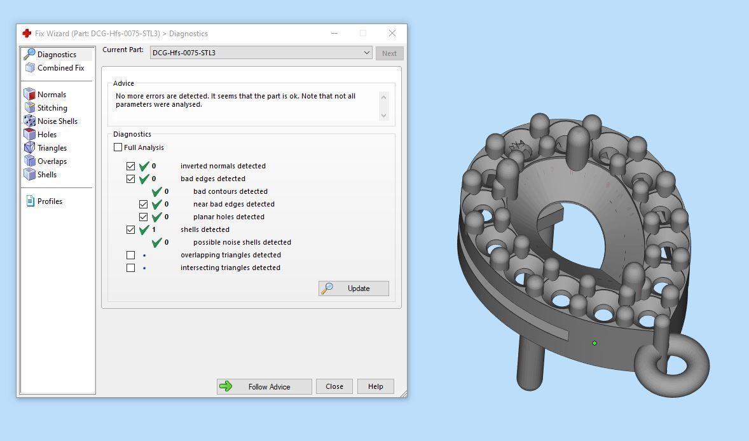The height and width of the screenshot is (441, 749).
Task: Select Shells in the sidebar
Action: tap(47, 175)
